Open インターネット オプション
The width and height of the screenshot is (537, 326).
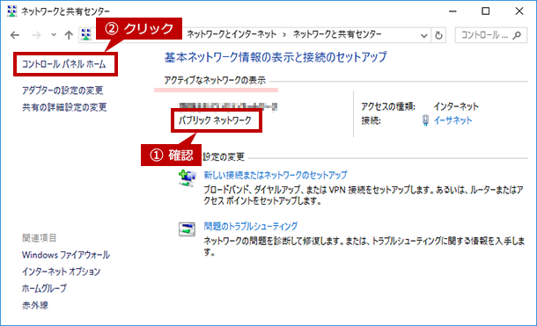(61, 272)
